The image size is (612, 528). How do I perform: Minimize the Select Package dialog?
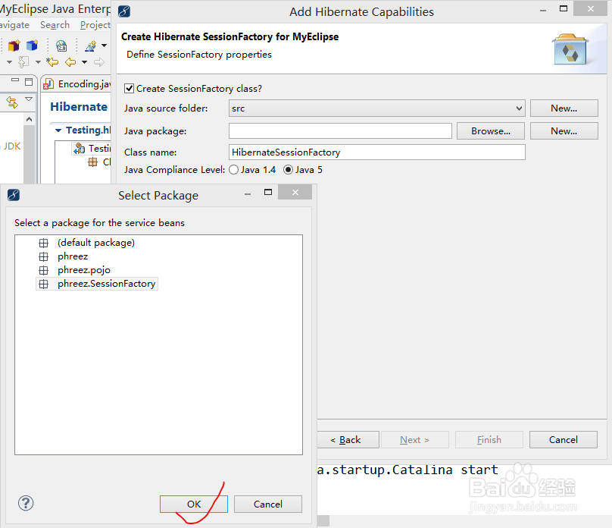click(248, 194)
